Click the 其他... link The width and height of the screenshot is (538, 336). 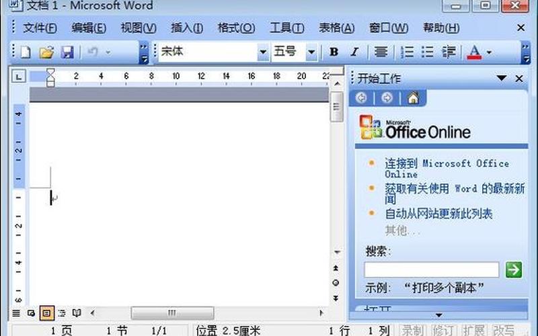402,230
